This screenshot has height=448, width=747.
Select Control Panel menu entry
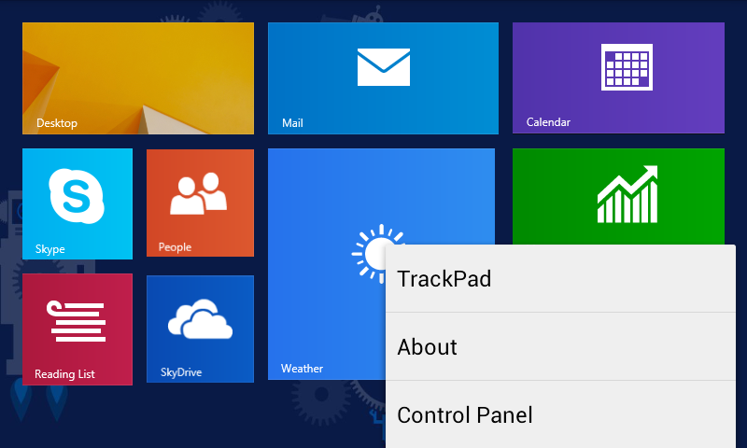point(560,414)
